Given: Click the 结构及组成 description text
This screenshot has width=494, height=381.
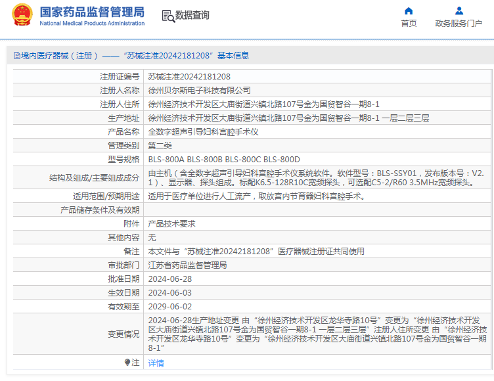Looking at the screenshot, I should tap(316, 178).
